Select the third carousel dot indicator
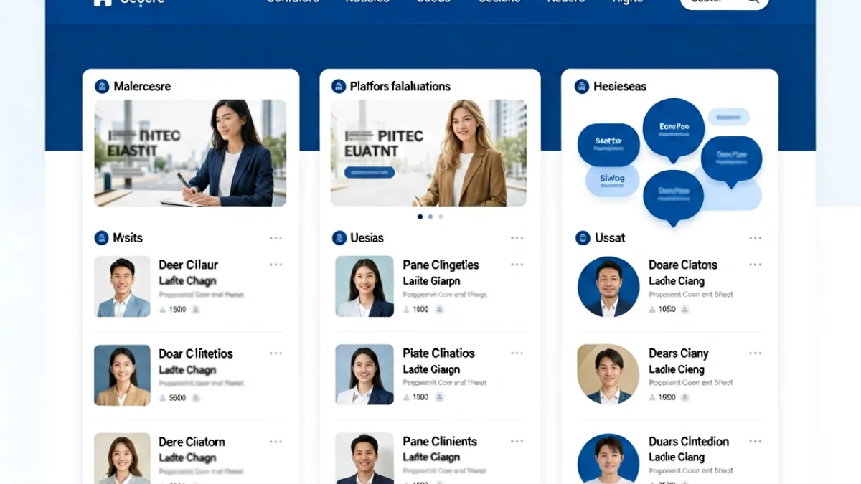The image size is (861, 484). point(441,217)
